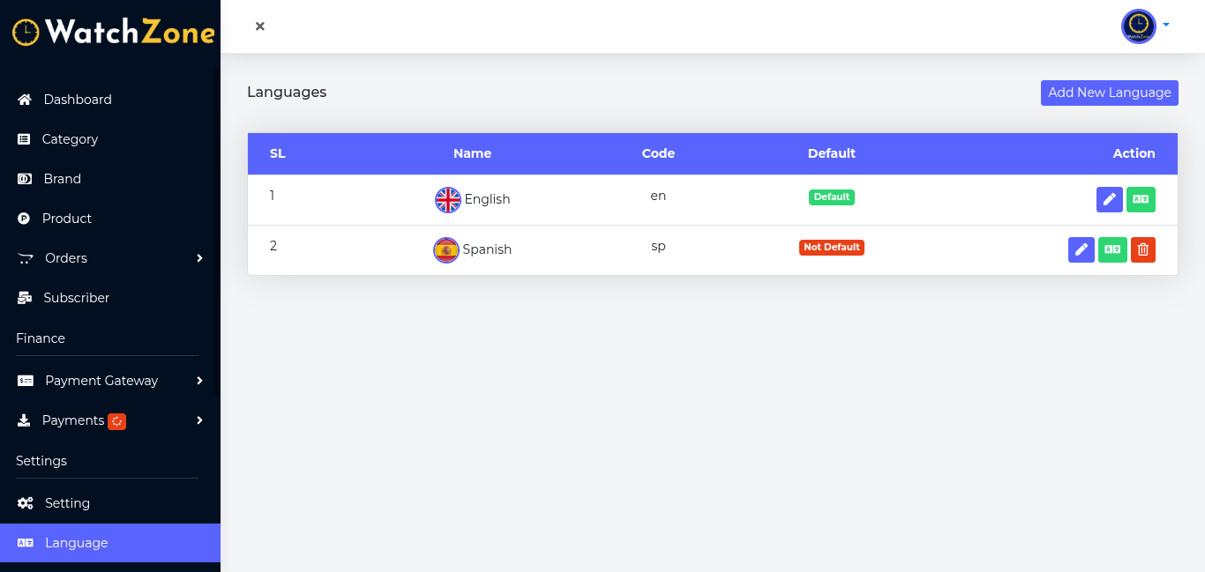Viewport: 1205px width, 572px height.
Task: Click the Spanish flag icon
Action: tap(446, 250)
